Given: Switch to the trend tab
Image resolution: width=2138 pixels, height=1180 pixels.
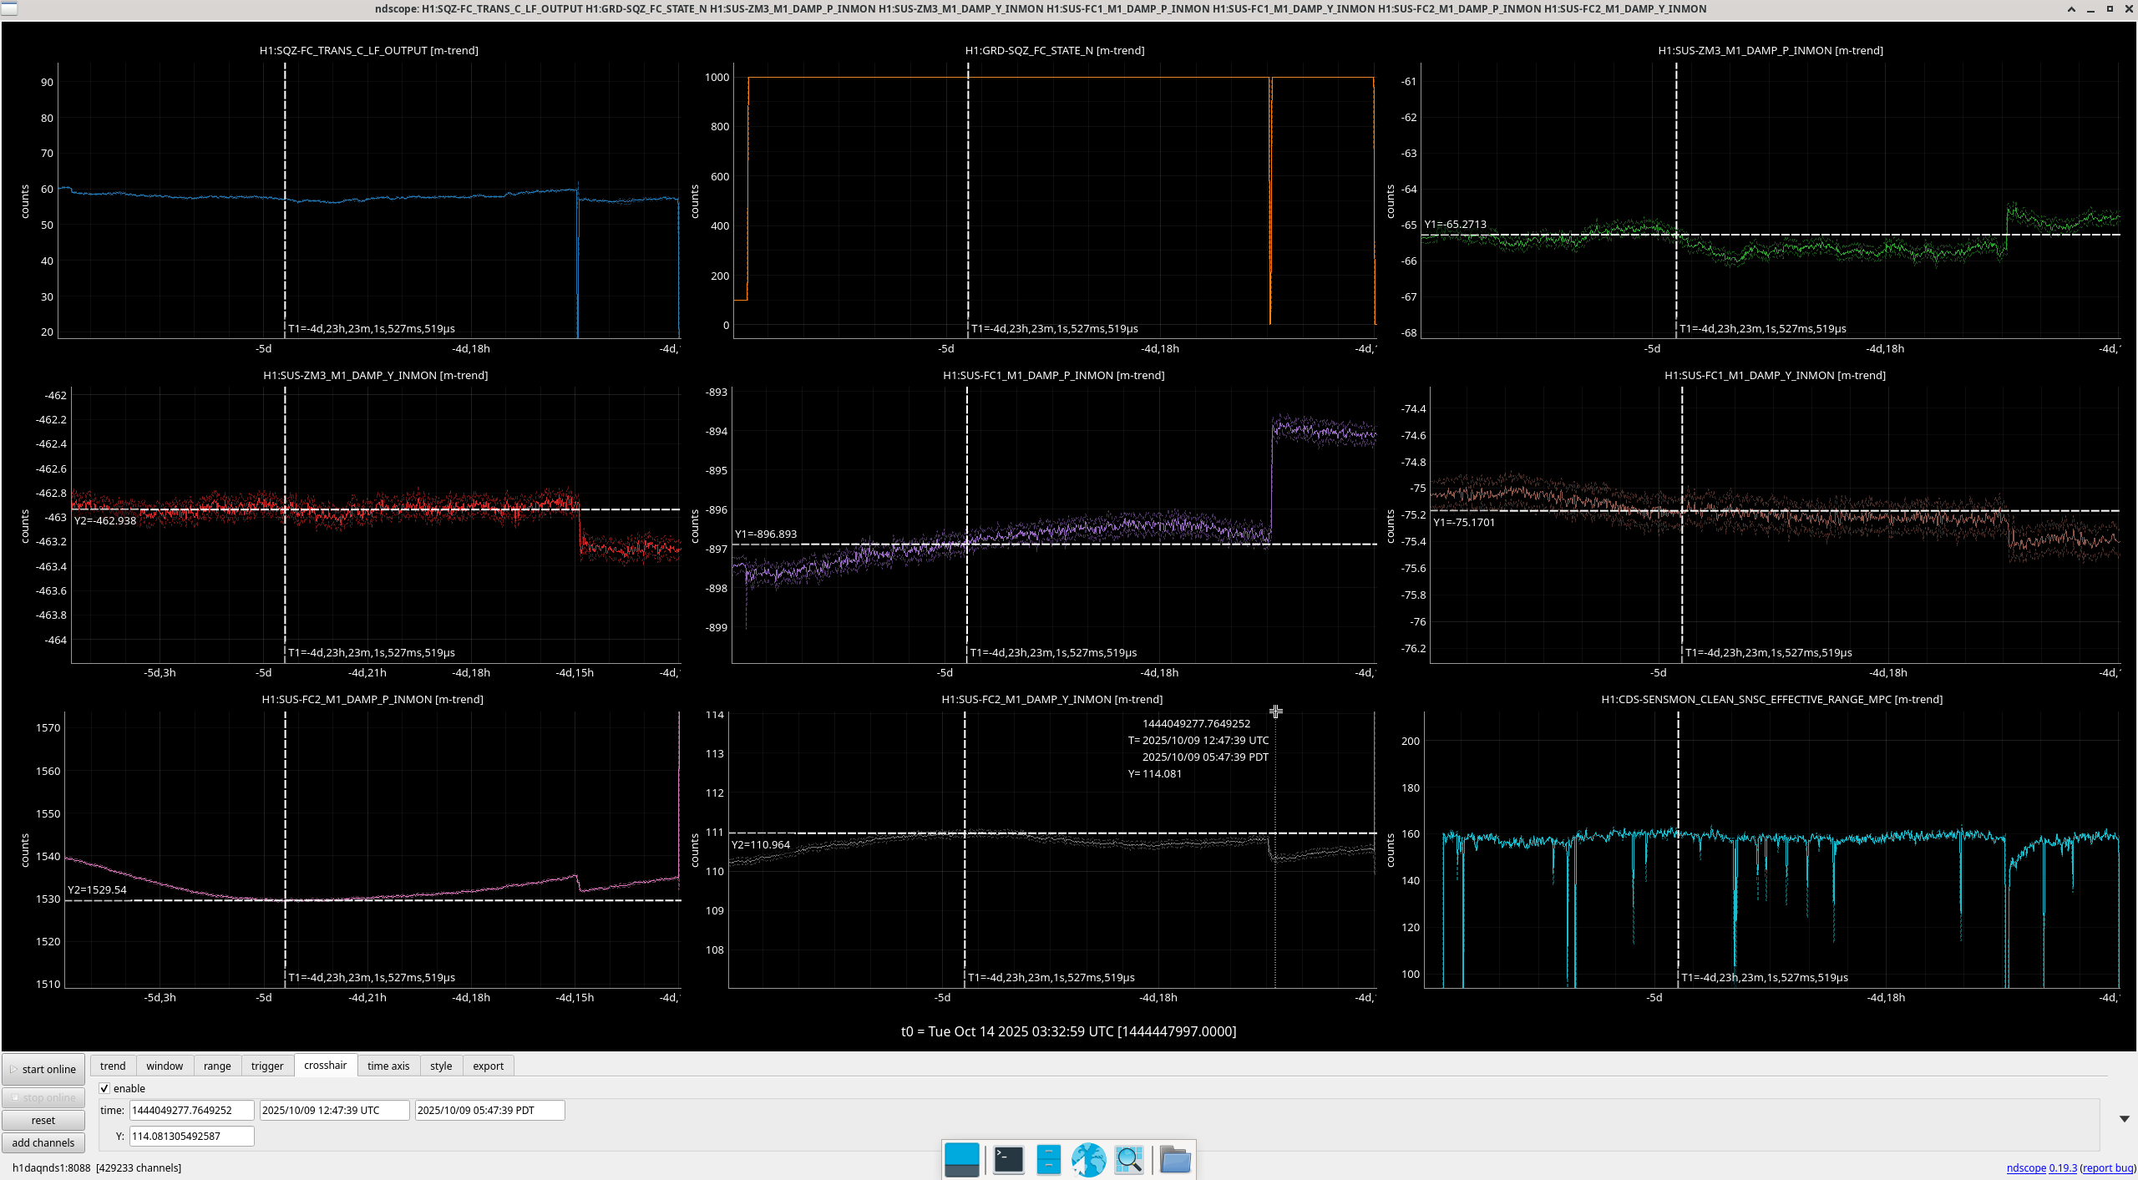Looking at the screenshot, I should tap(113, 1066).
